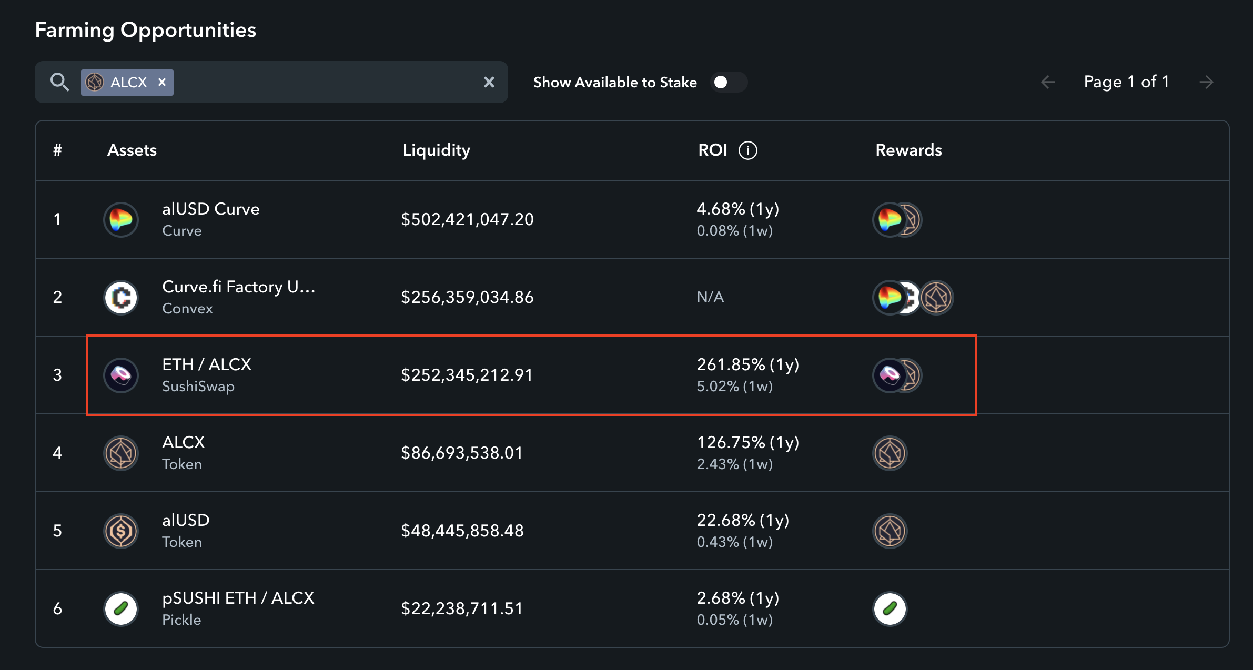The height and width of the screenshot is (670, 1253).
Task: Open the alUSD Token row name
Action: pyautogui.click(x=186, y=520)
